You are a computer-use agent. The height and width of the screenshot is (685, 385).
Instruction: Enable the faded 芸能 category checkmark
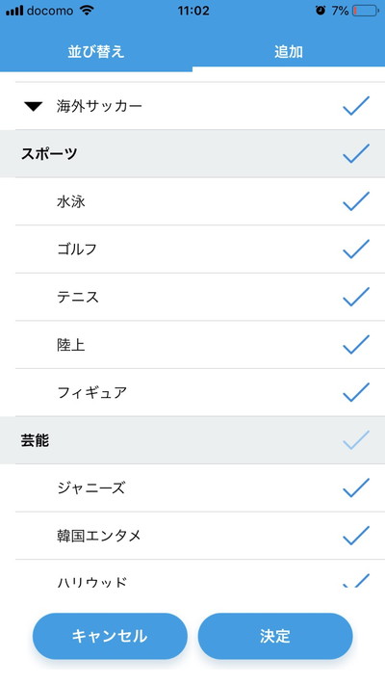[x=356, y=440]
